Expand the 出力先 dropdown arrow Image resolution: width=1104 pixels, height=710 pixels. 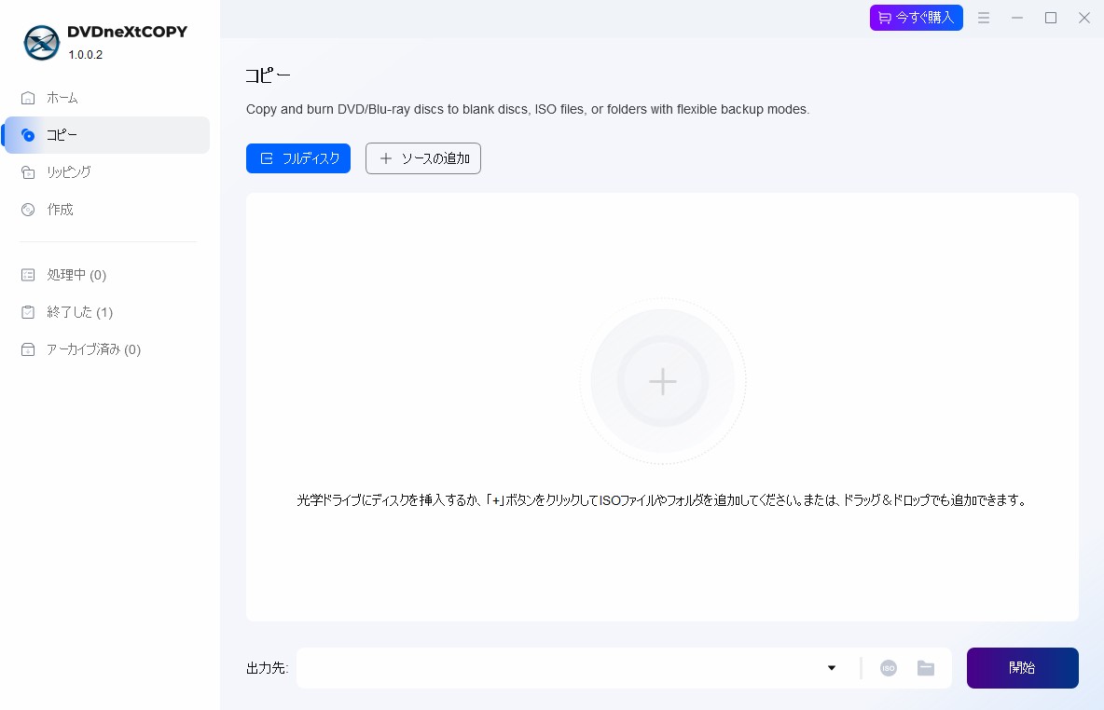coord(832,668)
